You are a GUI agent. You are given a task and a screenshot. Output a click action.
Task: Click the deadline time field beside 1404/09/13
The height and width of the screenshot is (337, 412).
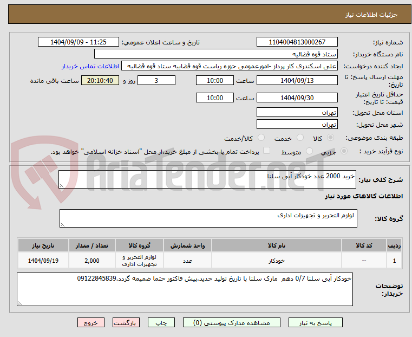pyautogui.click(x=215, y=80)
